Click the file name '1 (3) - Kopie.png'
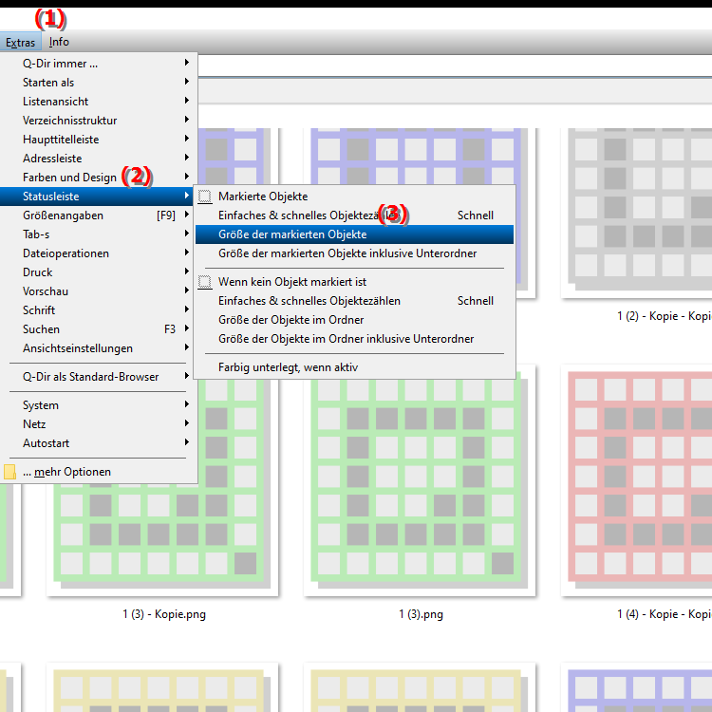712x712 pixels. pyautogui.click(x=164, y=614)
